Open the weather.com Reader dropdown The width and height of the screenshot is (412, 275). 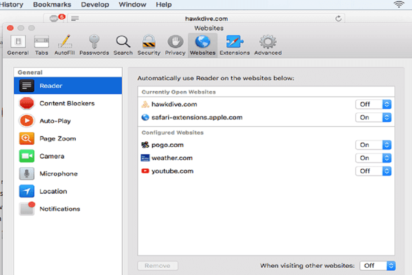(373, 158)
